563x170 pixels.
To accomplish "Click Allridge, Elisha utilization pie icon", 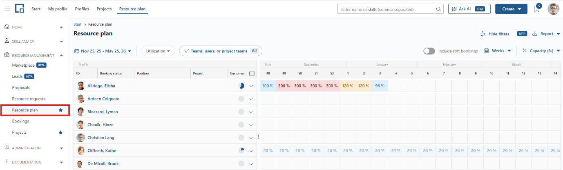I will 241,86.
